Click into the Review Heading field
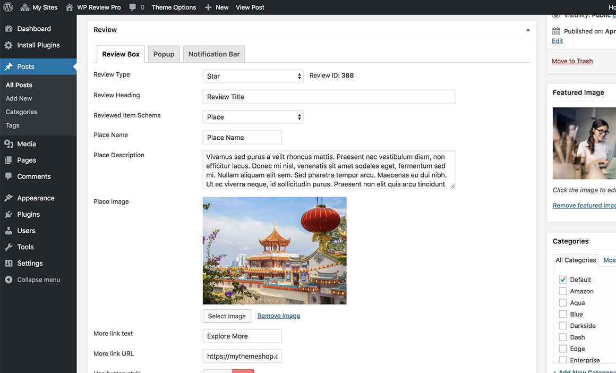Screen dimensions: 616x373 329,97
